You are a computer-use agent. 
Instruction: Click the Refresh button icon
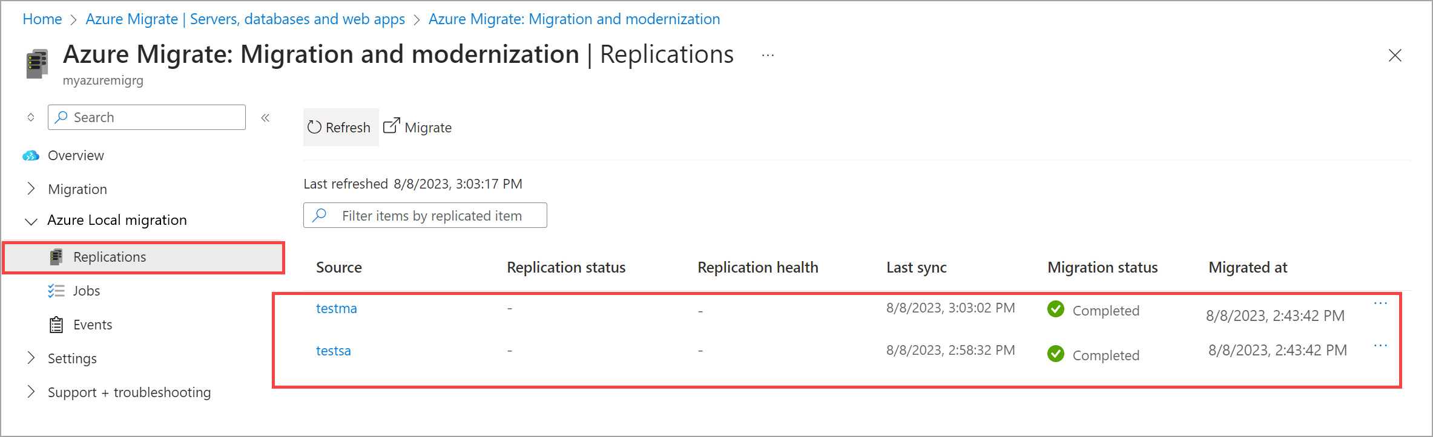point(314,127)
